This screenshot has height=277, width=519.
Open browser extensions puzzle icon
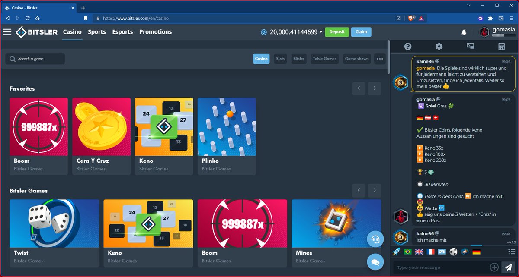click(x=490, y=18)
